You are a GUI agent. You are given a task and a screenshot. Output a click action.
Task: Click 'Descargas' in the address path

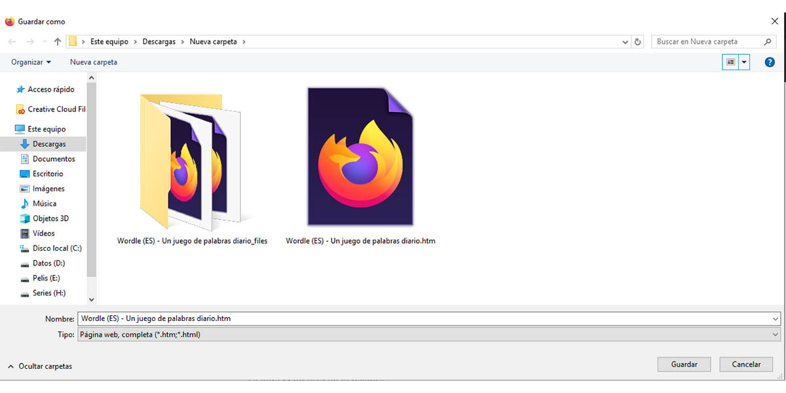click(x=159, y=41)
